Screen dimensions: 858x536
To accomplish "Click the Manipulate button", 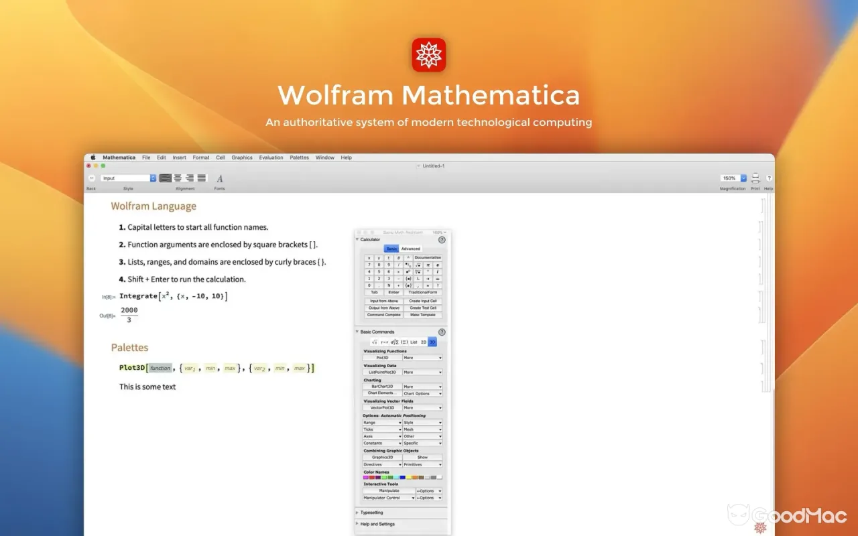I will coord(389,490).
